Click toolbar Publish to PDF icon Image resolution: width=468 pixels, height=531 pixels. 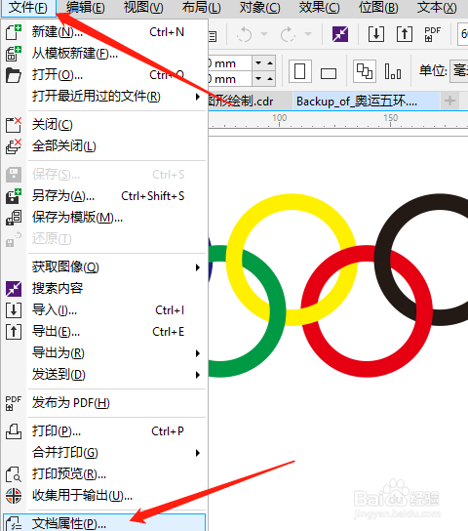pyautogui.click(x=433, y=34)
